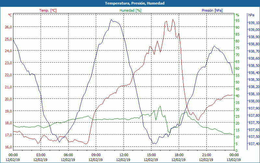This screenshot has height=163, width=260.
Task: Select the red "Temp. [°C]" legend label
Action: [x=48, y=10]
